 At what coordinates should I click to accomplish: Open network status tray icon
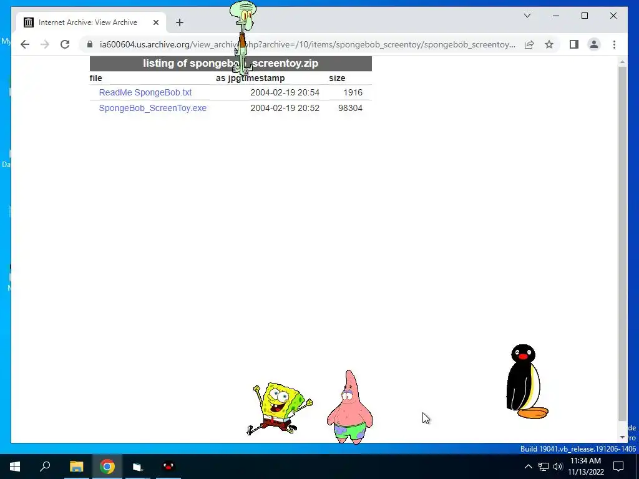(x=544, y=467)
